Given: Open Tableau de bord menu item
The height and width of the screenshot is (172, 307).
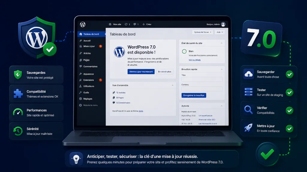Looking at the screenshot, I should [91, 34].
